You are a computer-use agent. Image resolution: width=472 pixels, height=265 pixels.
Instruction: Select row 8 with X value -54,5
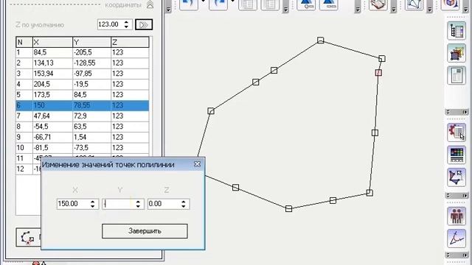coord(82,127)
